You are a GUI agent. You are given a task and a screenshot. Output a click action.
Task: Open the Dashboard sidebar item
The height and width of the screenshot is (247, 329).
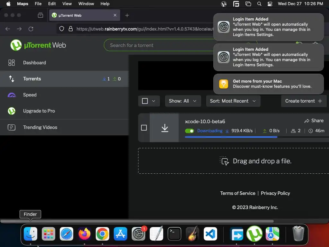pos(64,63)
